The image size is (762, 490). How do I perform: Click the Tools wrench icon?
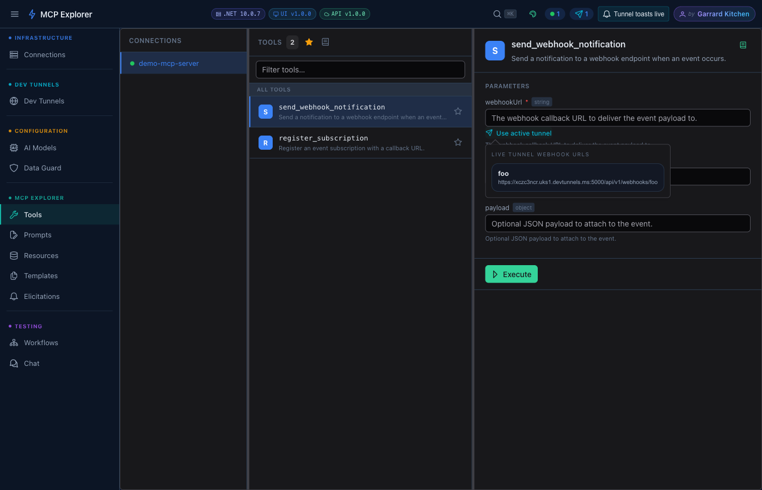pos(14,215)
